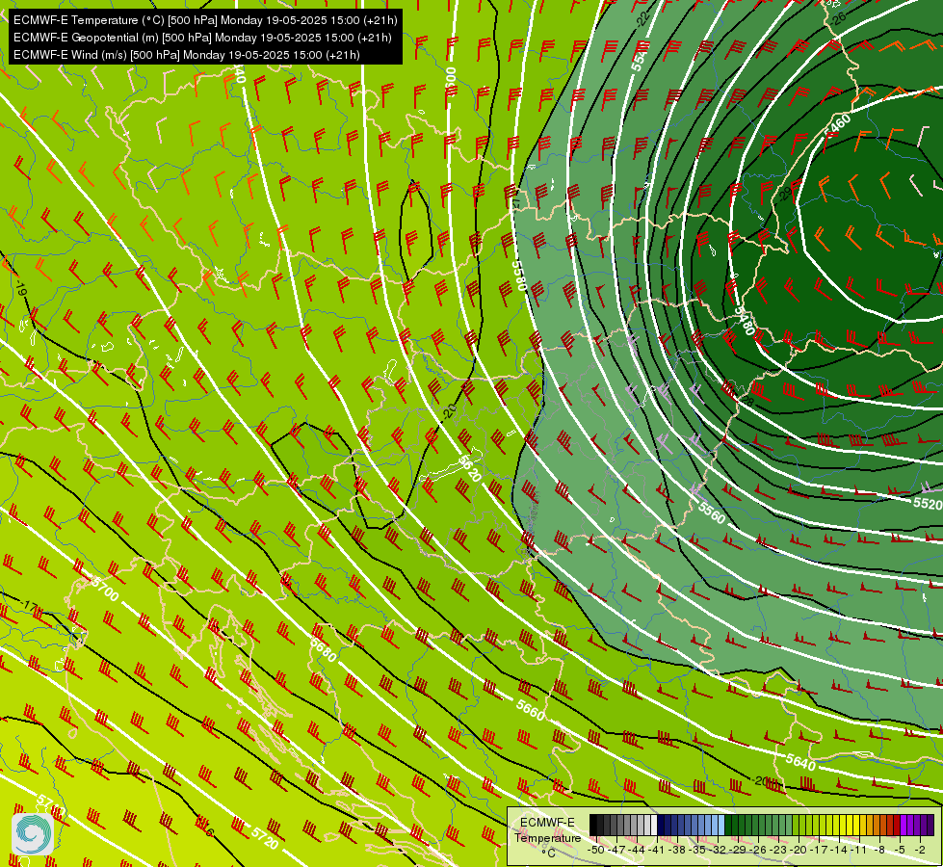Select the ECMWF-E Geopotential 500 hPa header line
The height and width of the screenshot is (867, 943).
(202, 38)
